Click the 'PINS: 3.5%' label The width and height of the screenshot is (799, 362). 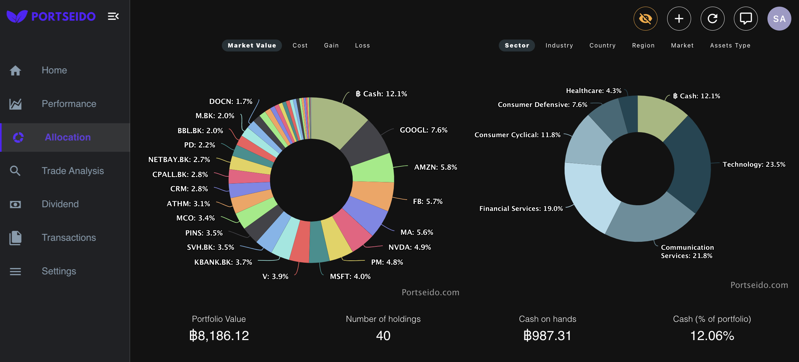coord(204,233)
